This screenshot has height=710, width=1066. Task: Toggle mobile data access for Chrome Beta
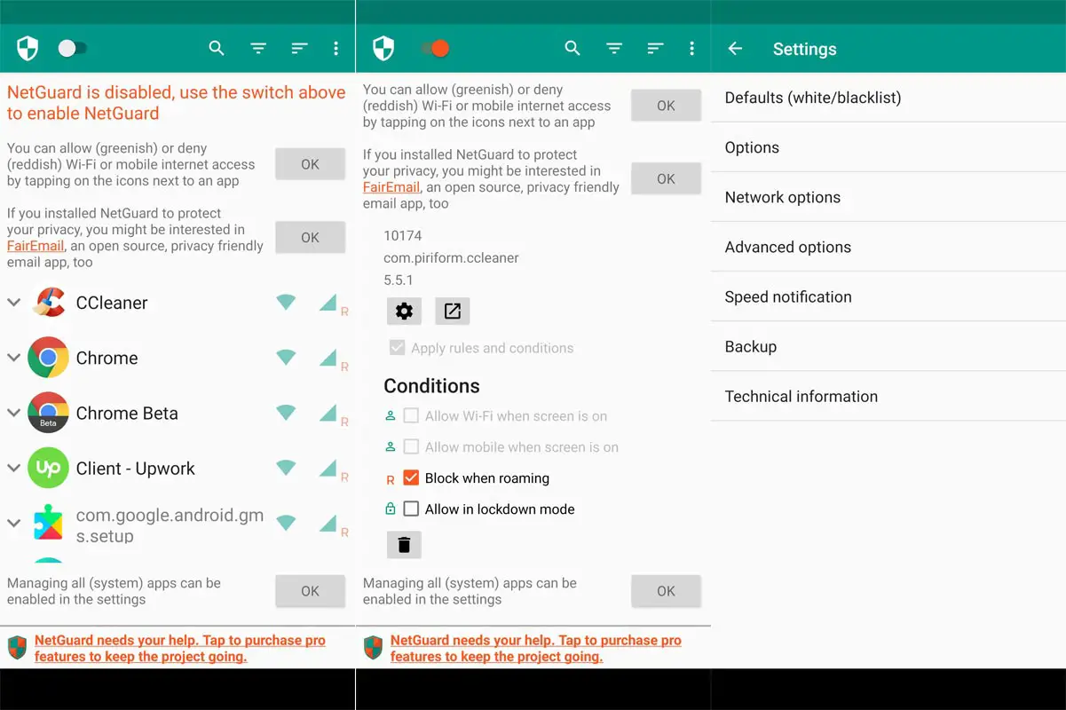tap(328, 414)
